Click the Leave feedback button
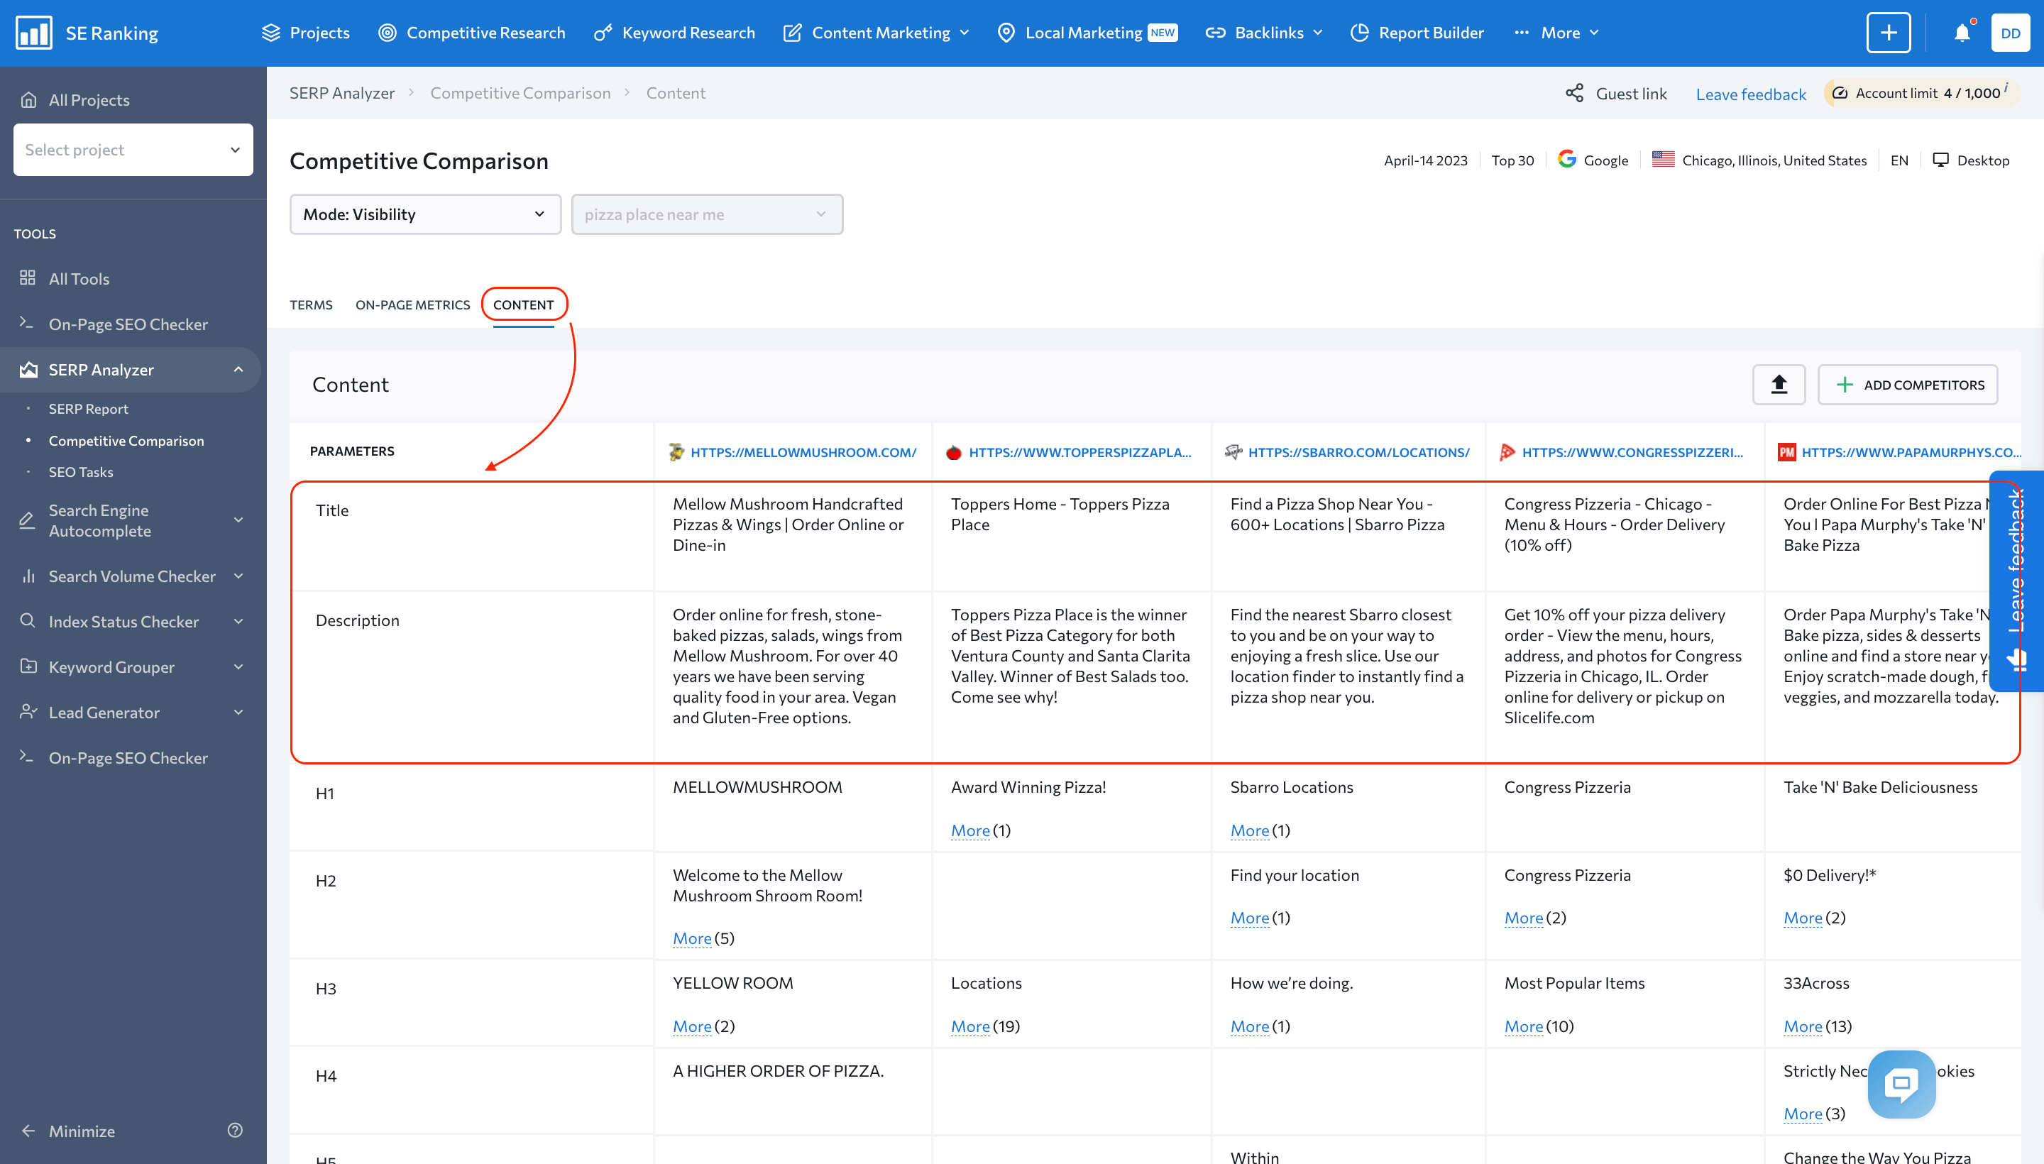Image resolution: width=2044 pixels, height=1164 pixels. (x=1751, y=93)
